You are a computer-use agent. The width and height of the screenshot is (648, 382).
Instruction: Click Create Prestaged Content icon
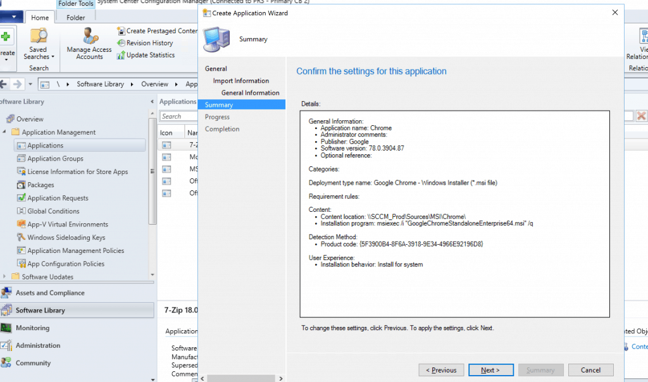tap(121, 31)
